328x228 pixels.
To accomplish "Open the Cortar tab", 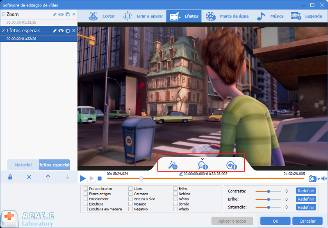I will (102, 16).
